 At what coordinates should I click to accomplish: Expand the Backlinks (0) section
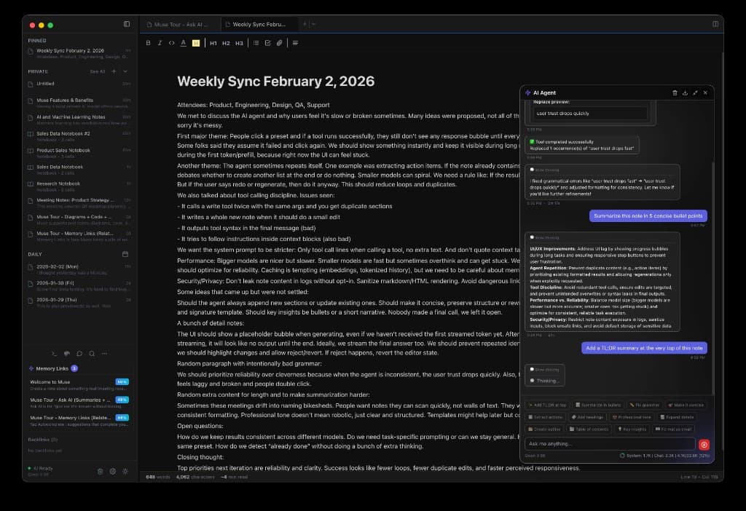44,440
